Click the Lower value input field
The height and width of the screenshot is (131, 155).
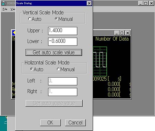(63, 42)
